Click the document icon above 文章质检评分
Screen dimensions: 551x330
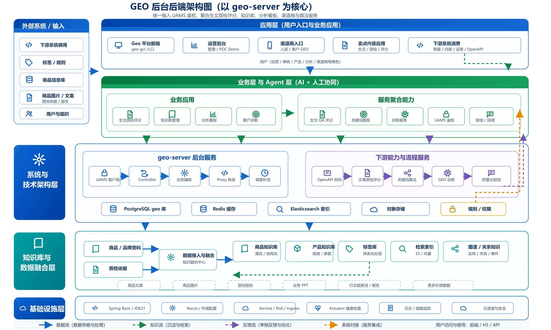(x=367, y=173)
